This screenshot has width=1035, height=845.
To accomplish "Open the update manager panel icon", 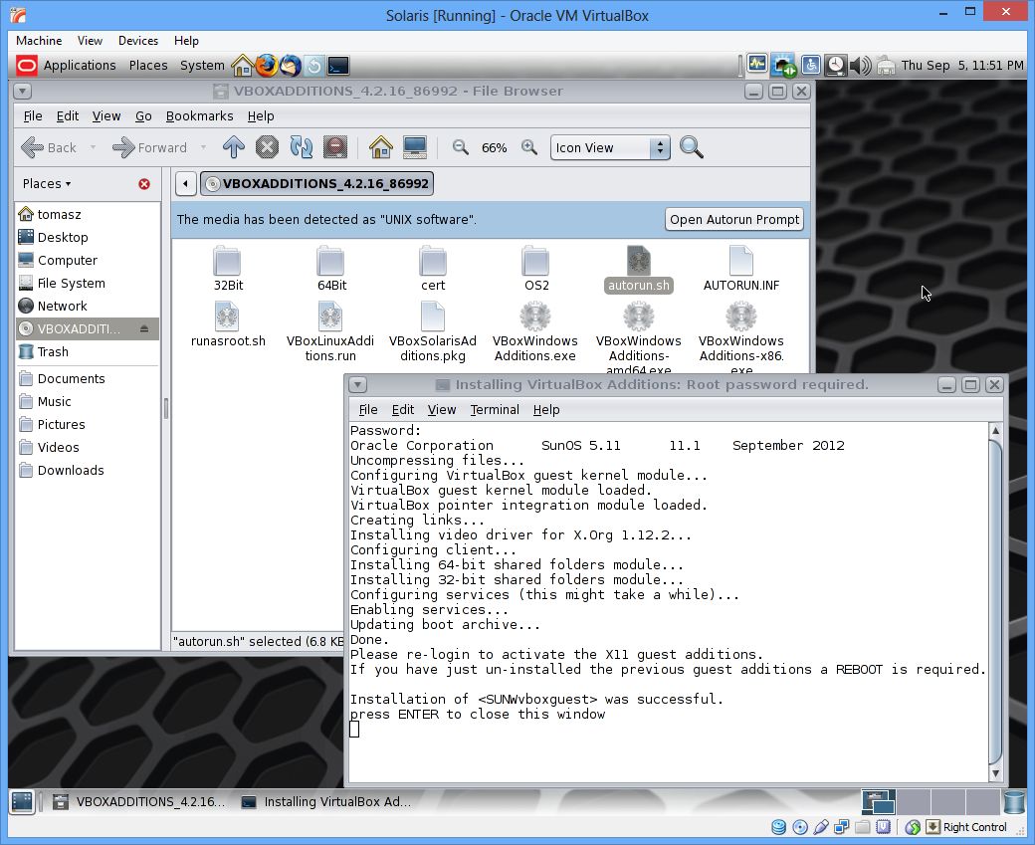I will pyautogui.click(x=314, y=66).
